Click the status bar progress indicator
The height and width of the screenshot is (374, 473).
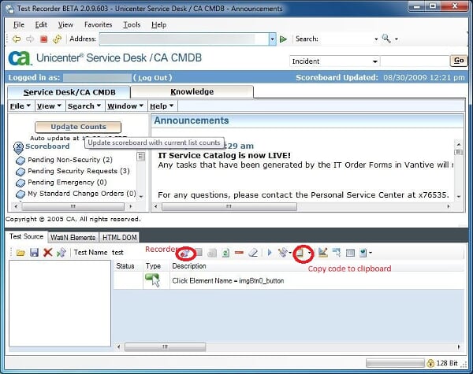coord(395,363)
